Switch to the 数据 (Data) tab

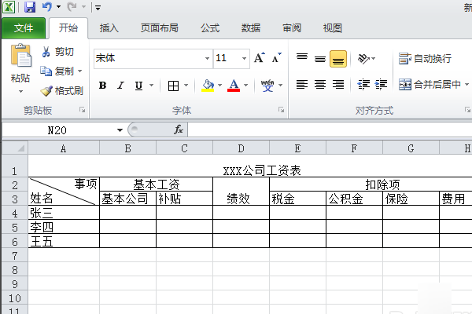[250, 28]
